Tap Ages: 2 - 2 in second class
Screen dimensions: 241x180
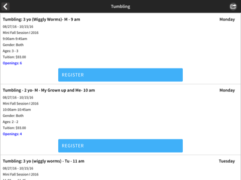click(x=11, y=122)
